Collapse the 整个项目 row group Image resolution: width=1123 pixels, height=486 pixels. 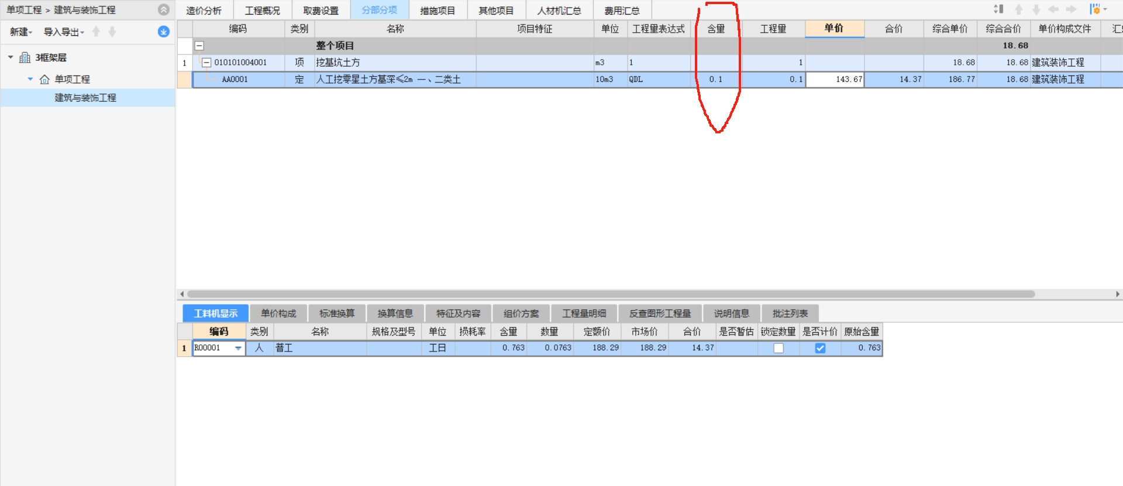pyautogui.click(x=199, y=46)
